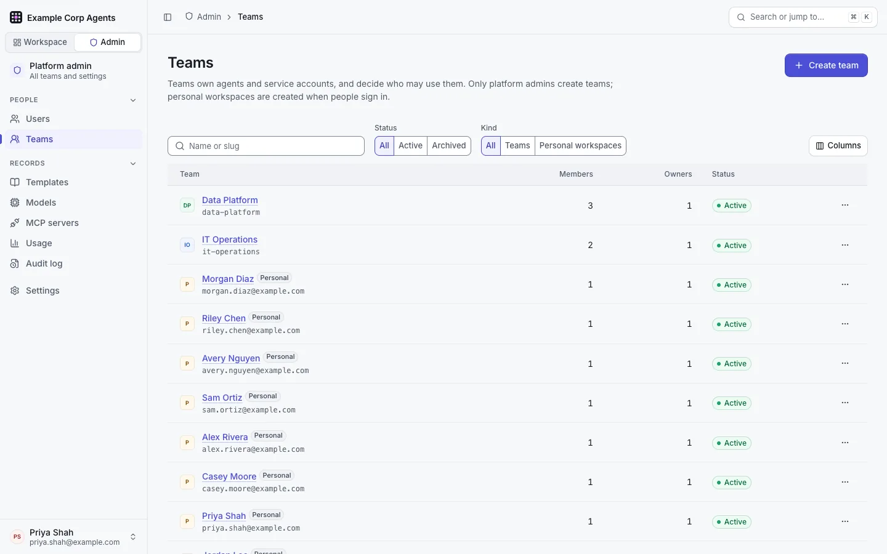Screen dimensions: 887x554
Task: Select All in Status filter
Action: point(384,146)
